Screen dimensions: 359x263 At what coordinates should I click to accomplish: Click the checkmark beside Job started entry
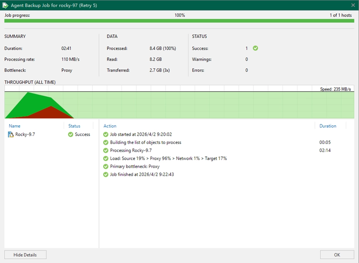point(106,134)
